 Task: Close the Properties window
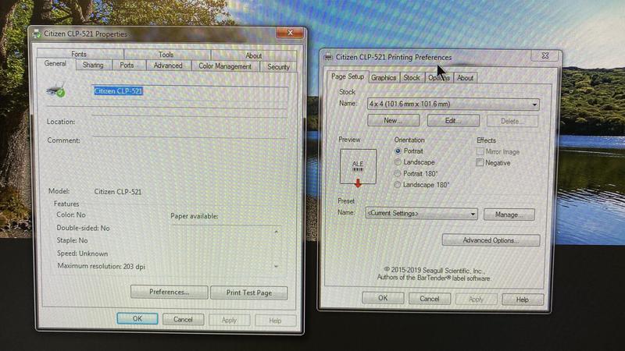[x=290, y=33]
